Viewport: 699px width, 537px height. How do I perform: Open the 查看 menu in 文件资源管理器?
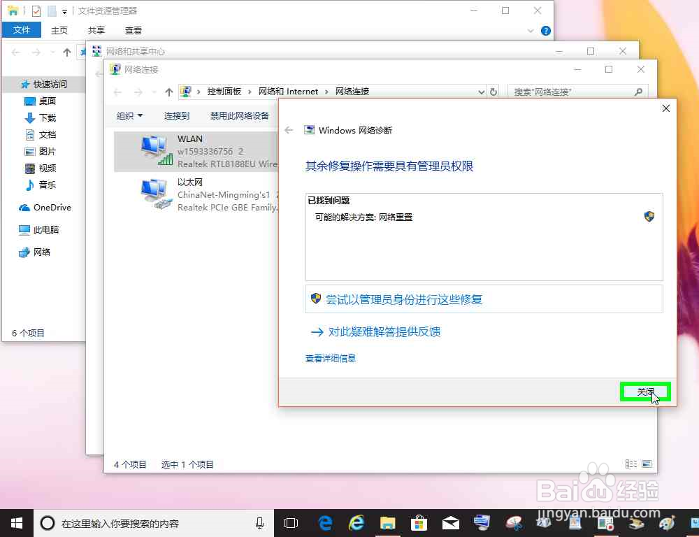point(133,30)
